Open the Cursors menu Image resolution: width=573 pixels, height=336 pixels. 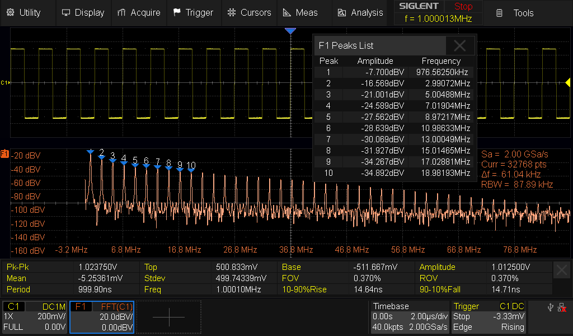coord(250,12)
